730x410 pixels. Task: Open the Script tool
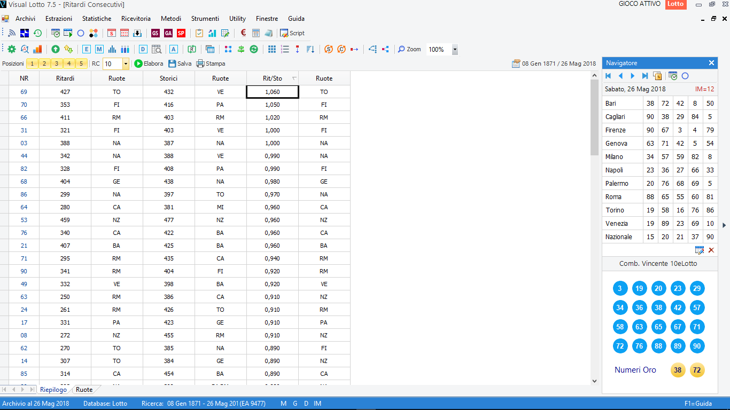click(292, 33)
